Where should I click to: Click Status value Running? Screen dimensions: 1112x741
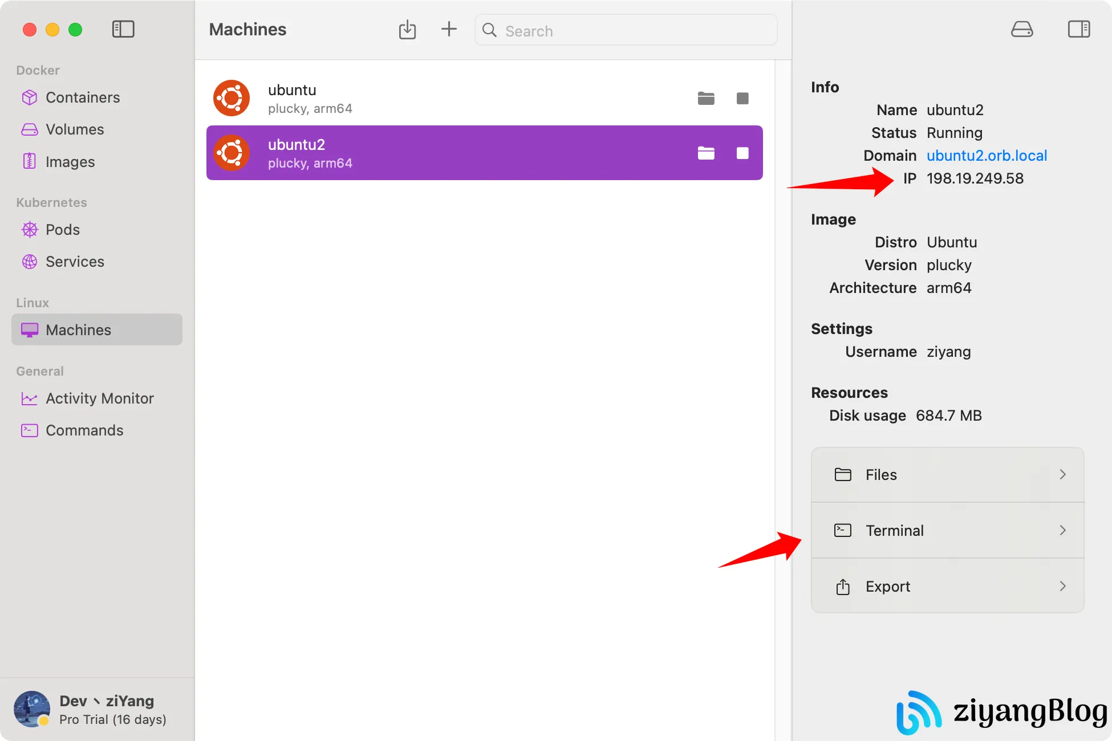coord(955,133)
